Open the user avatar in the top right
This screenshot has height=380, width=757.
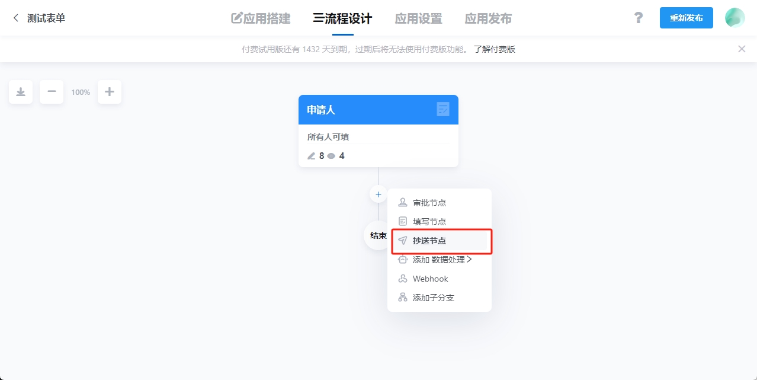tap(734, 18)
